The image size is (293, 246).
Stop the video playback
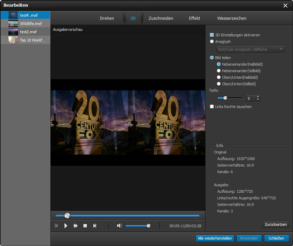85,225
